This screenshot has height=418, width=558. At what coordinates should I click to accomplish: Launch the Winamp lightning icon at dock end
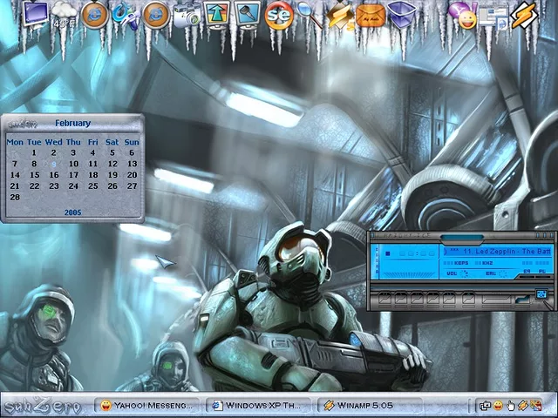(x=524, y=16)
